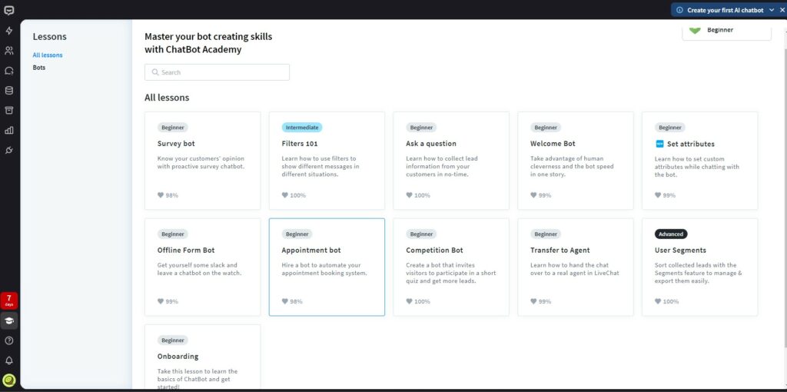Click the 100% rating on Competition Bot

click(422, 301)
